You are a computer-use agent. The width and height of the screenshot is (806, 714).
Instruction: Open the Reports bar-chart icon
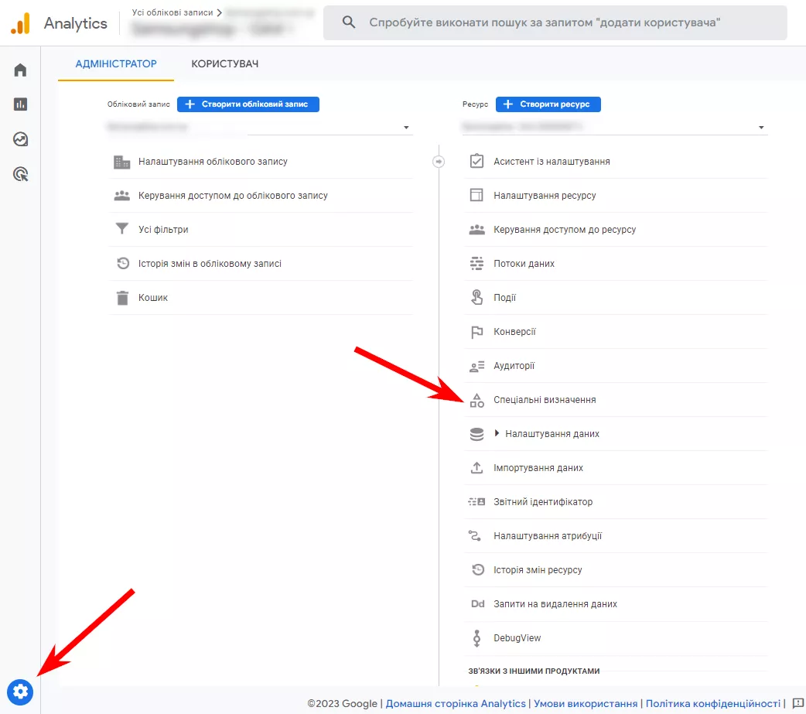point(20,104)
